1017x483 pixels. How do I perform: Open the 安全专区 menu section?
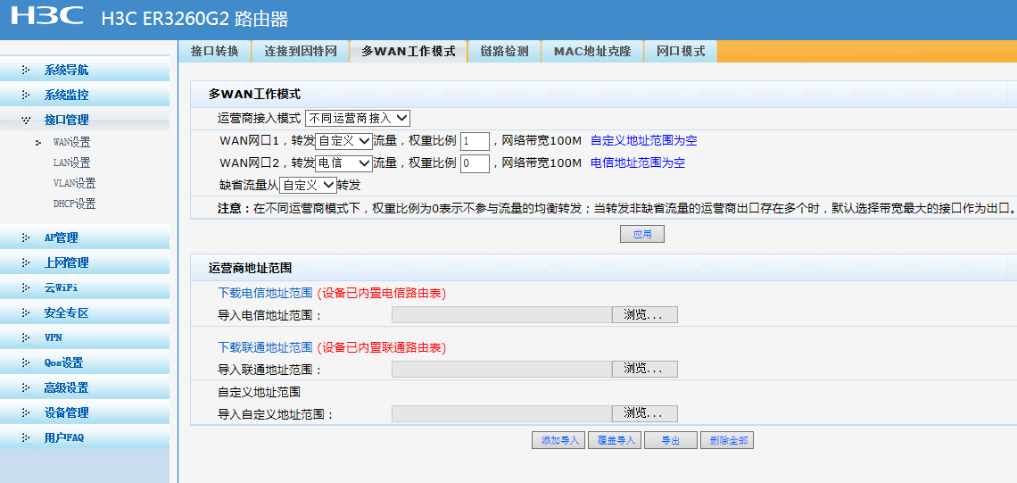[85, 312]
